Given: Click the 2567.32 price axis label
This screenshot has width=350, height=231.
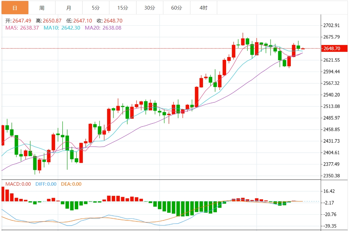Looking at the screenshot, I should click(x=332, y=83).
